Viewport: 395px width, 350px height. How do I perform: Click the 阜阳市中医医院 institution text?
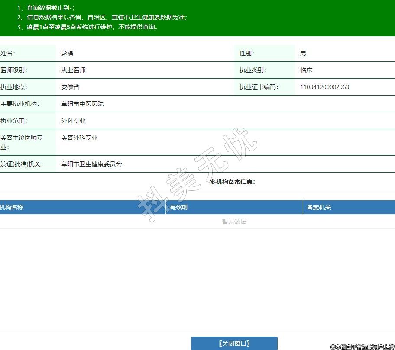[x=82, y=104]
